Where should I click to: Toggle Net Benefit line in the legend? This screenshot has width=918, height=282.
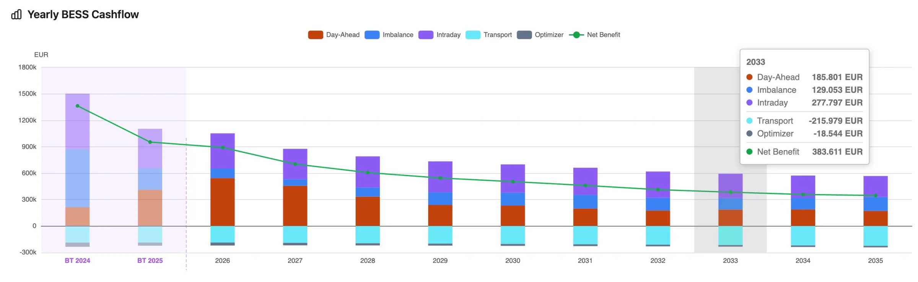click(594, 35)
